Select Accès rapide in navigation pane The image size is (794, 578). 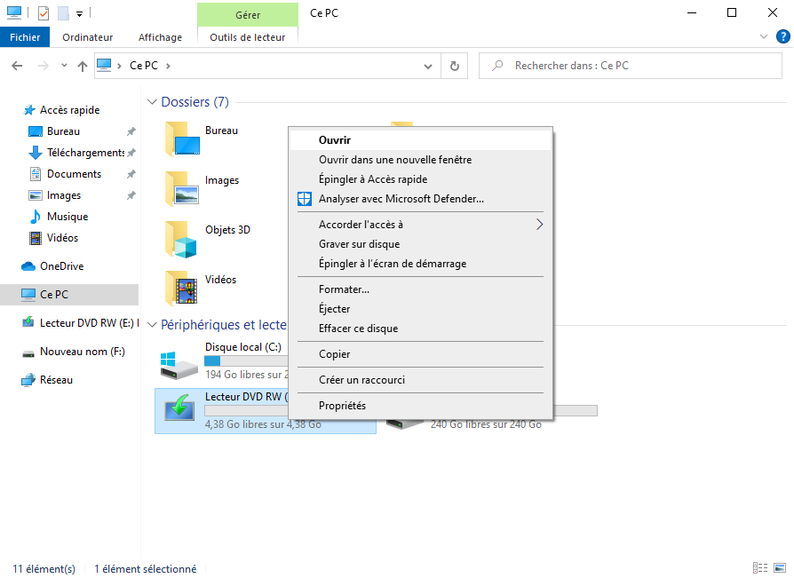coord(70,110)
